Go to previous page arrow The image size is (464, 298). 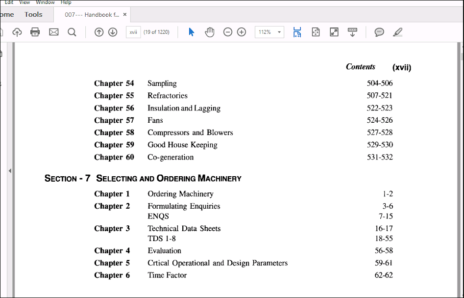coord(99,32)
